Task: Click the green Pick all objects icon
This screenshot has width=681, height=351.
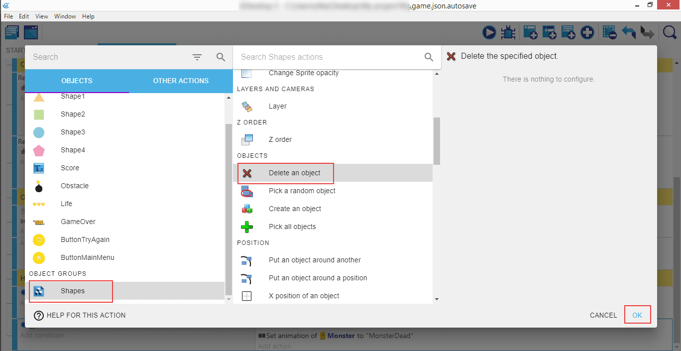Action: [x=247, y=227]
